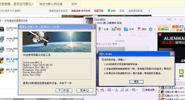Open the 活动 red flag in the Duratec group

pos(142,29)
